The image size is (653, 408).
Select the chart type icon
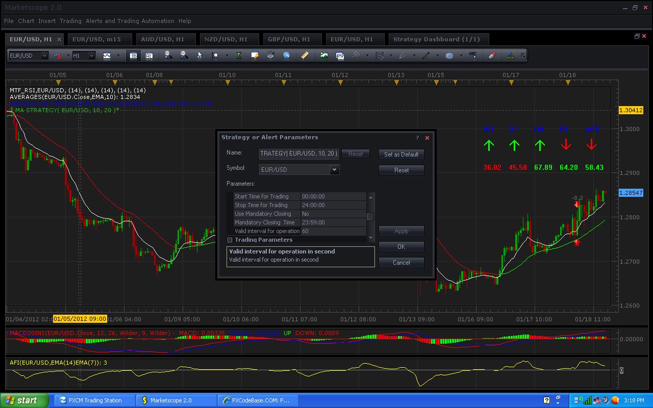(x=107, y=56)
